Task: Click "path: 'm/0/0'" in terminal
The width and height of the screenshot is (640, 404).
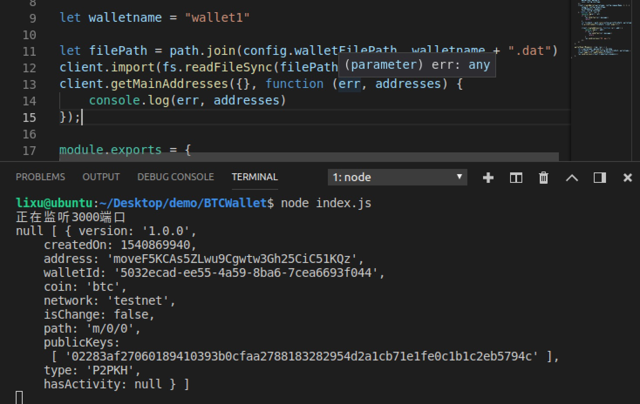Action: click(x=89, y=328)
